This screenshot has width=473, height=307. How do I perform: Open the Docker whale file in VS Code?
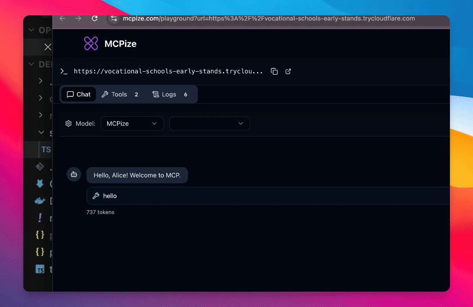click(x=40, y=201)
